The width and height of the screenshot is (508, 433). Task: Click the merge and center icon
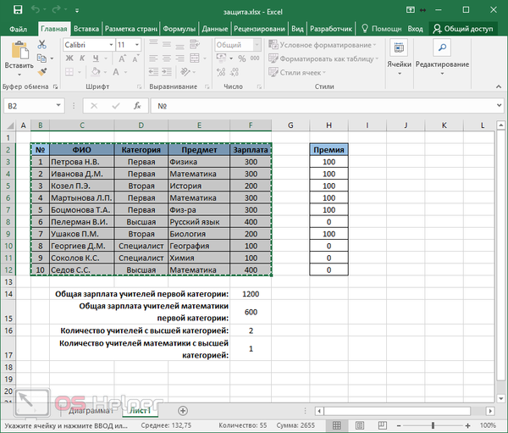(195, 58)
